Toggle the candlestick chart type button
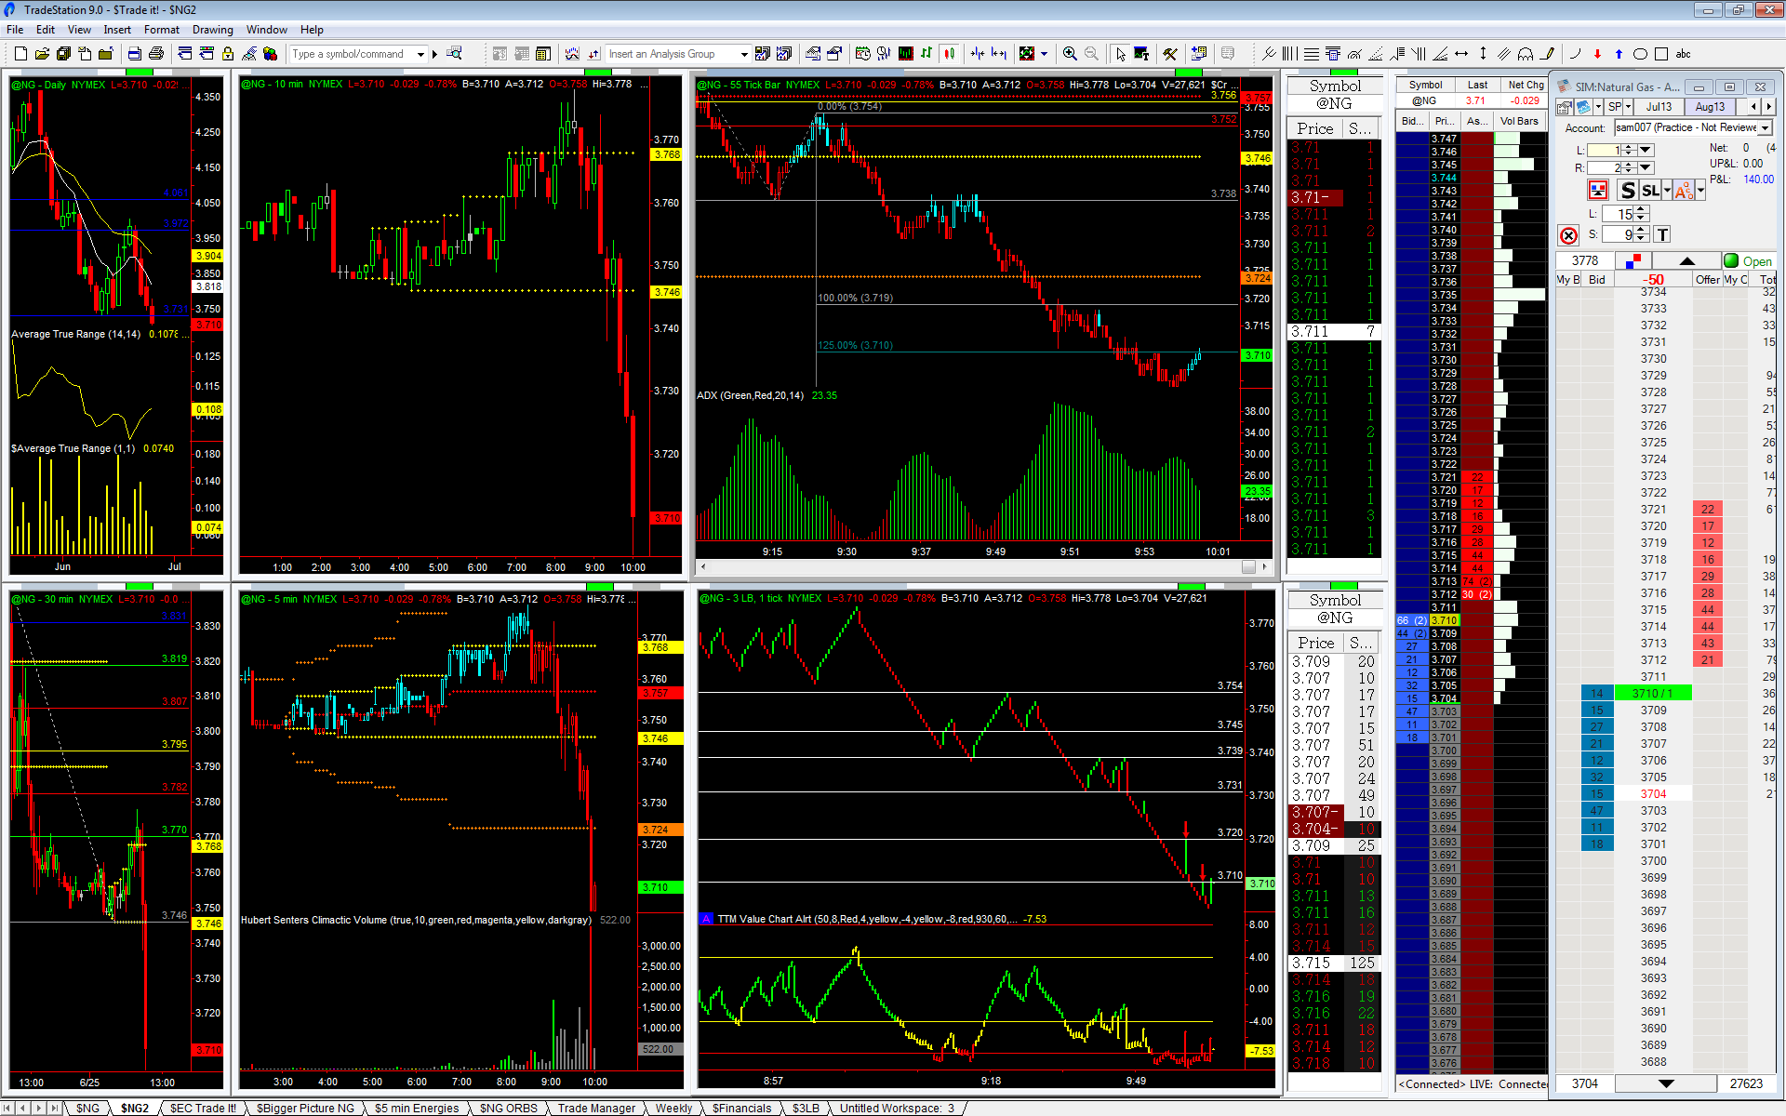 (x=950, y=54)
